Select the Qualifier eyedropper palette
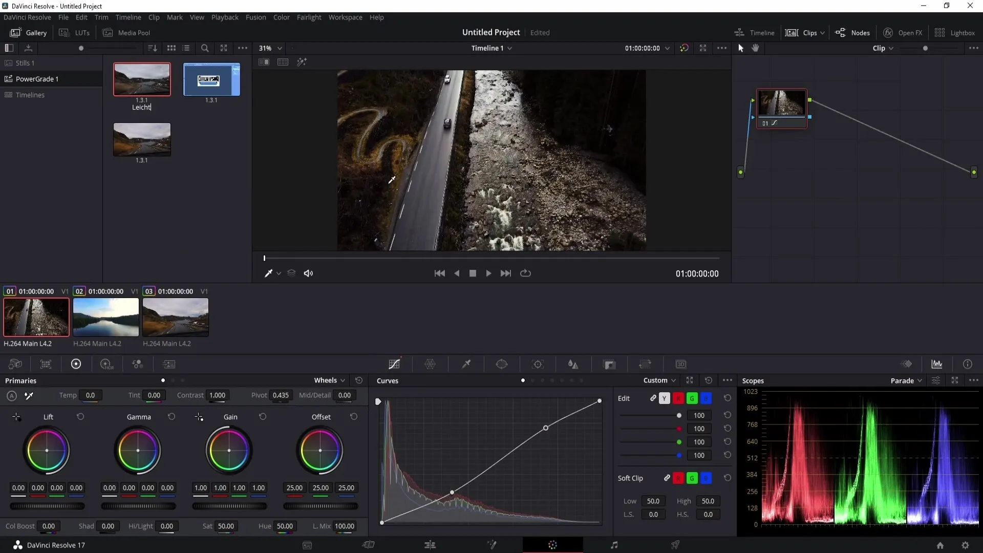983x553 pixels. 466,364
